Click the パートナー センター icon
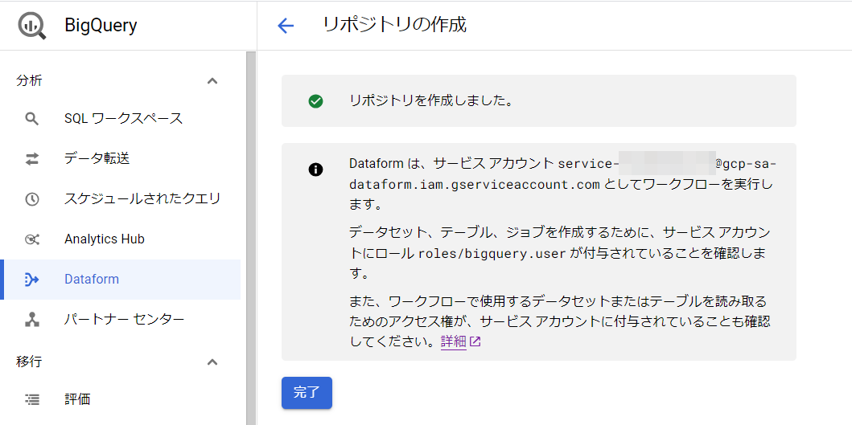The height and width of the screenshot is (425, 852). point(32,320)
